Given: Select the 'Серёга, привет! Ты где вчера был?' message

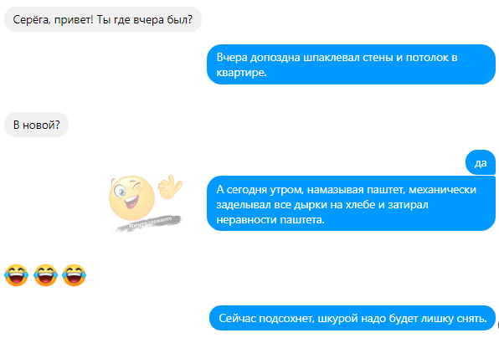Looking at the screenshot, I should tap(103, 19).
